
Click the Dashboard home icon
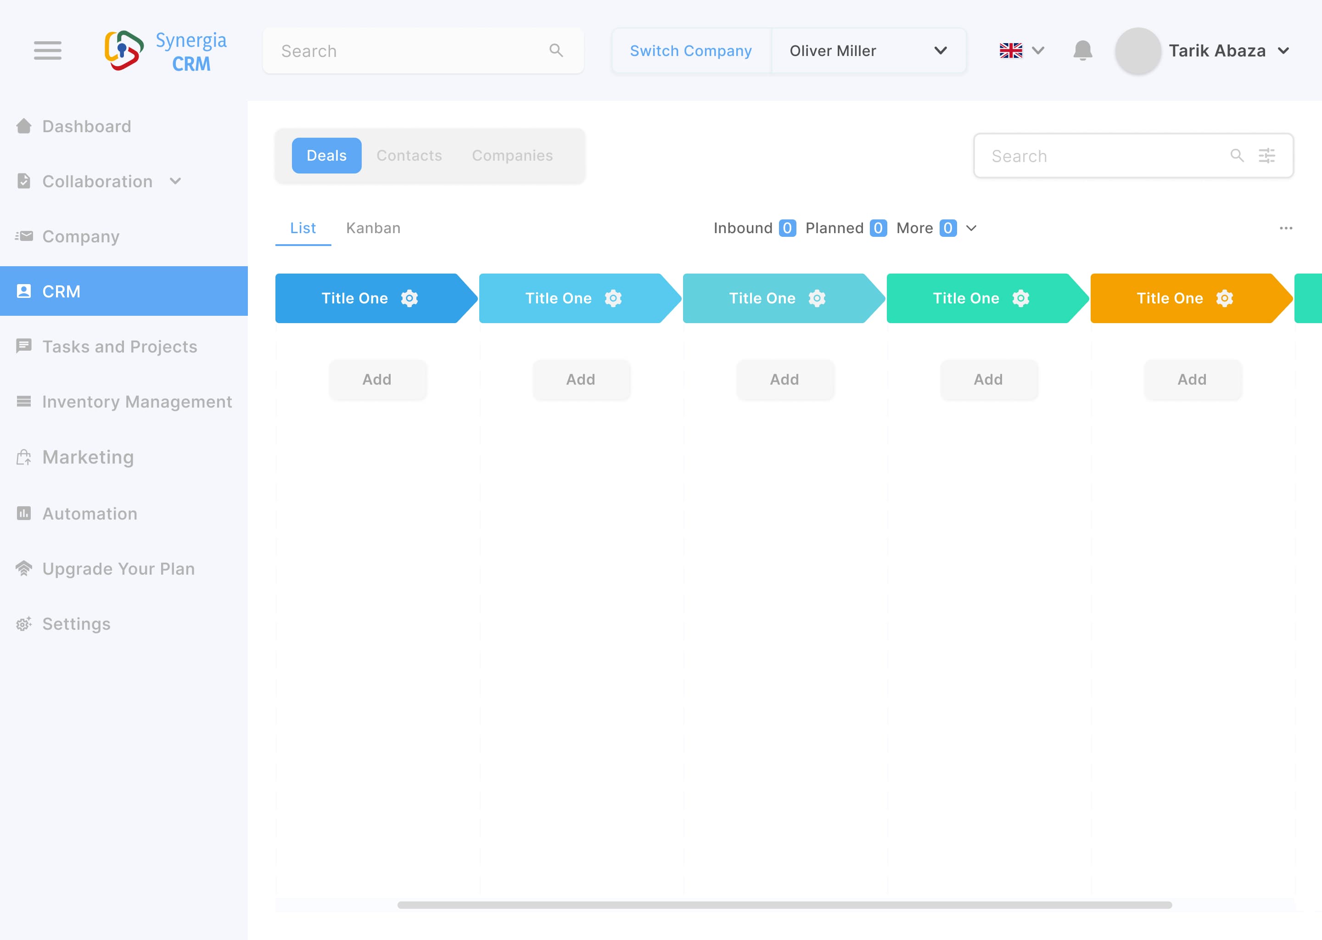pos(24,126)
